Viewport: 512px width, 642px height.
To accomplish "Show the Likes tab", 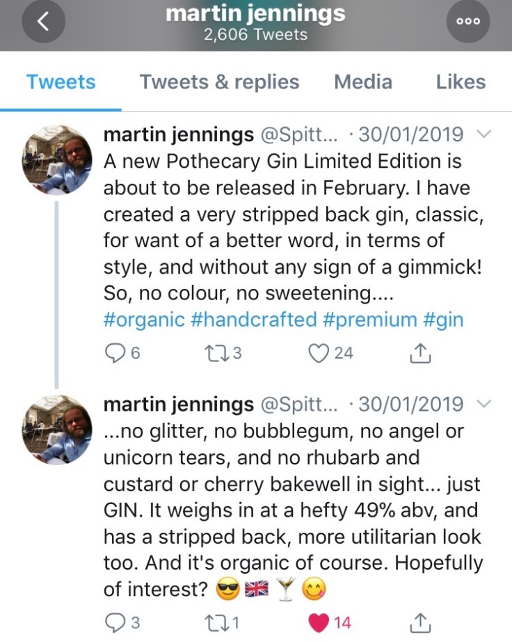I will [461, 82].
